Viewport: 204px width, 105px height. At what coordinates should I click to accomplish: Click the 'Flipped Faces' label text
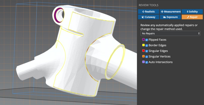coord(157,40)
